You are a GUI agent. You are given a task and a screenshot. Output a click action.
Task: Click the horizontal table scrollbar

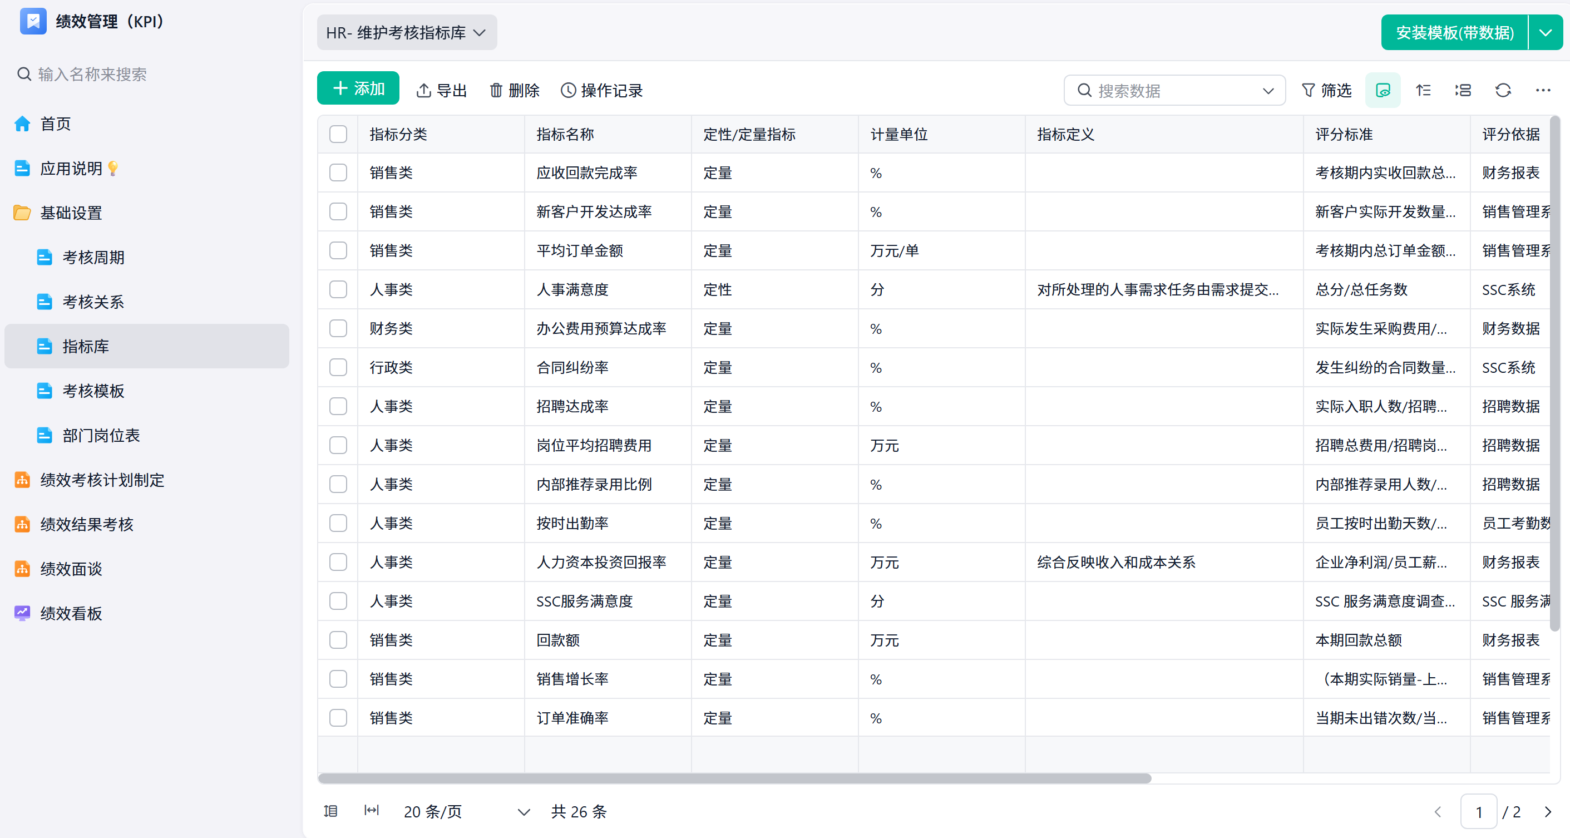pyautogui.click(x=734, y=778)
